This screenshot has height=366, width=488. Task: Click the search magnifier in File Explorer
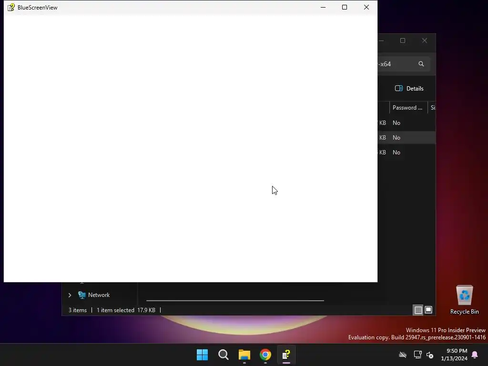[x=421, y=64]
